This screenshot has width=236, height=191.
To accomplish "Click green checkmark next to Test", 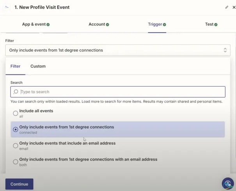I will pos(216,24).
